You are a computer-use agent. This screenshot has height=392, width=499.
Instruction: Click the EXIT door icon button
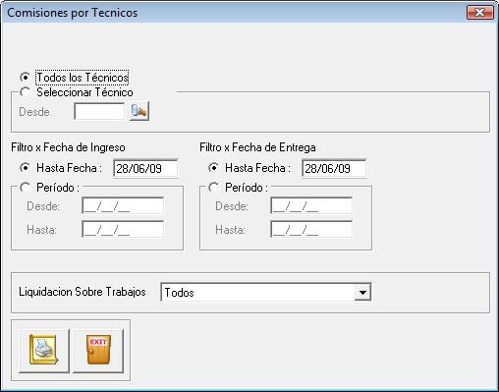pyautogui.click(x=98, y=351)
